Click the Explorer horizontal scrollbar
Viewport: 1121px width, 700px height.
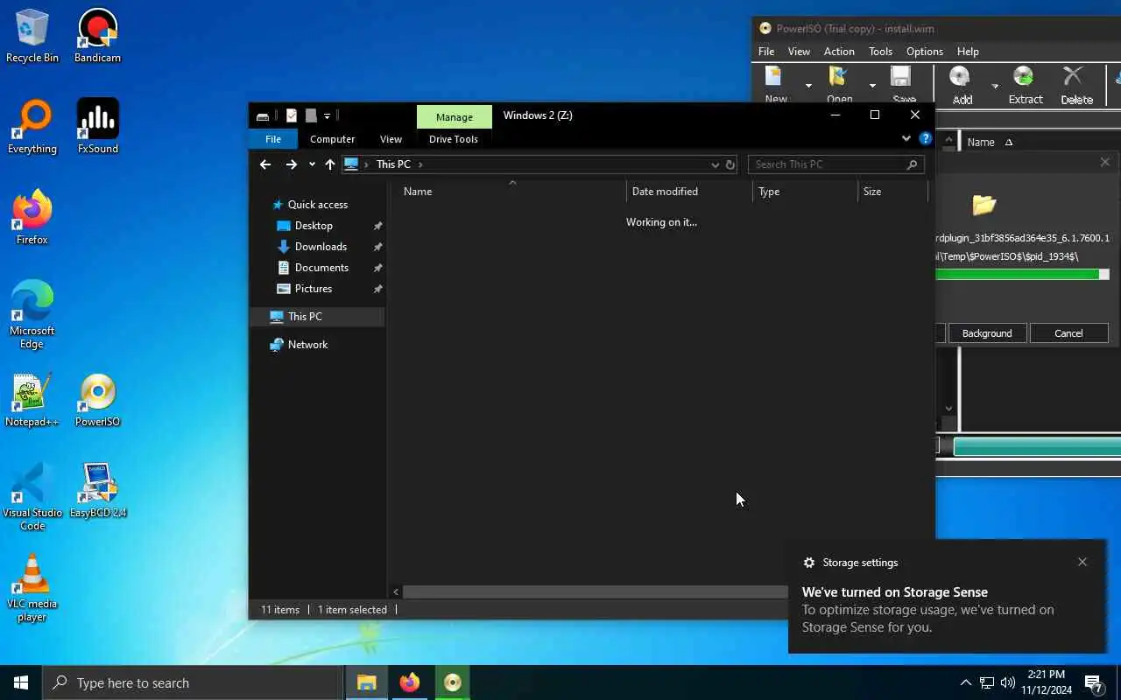click(x=596, y=592)
